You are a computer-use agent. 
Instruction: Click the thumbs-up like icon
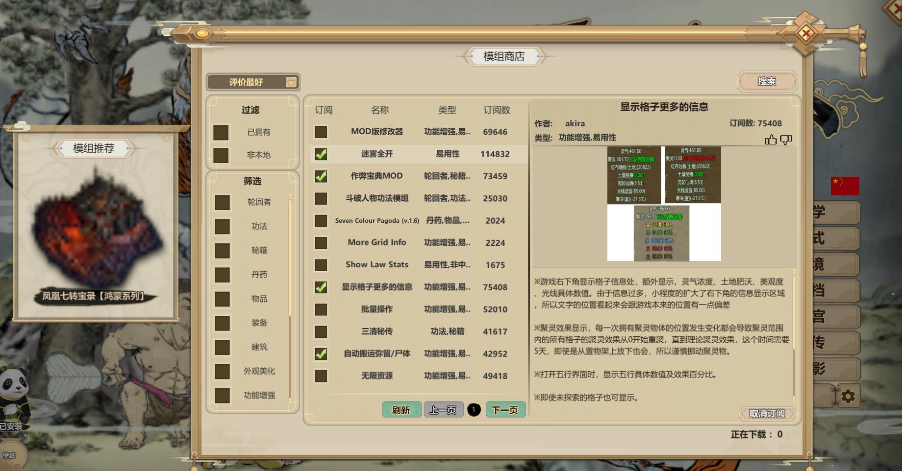(771, 140)
